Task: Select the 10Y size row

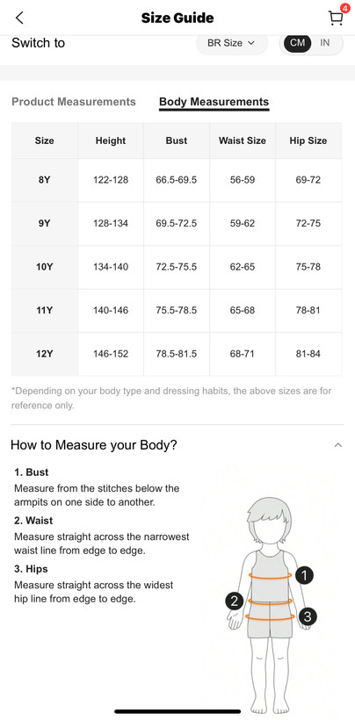Action: coord(177,267)
